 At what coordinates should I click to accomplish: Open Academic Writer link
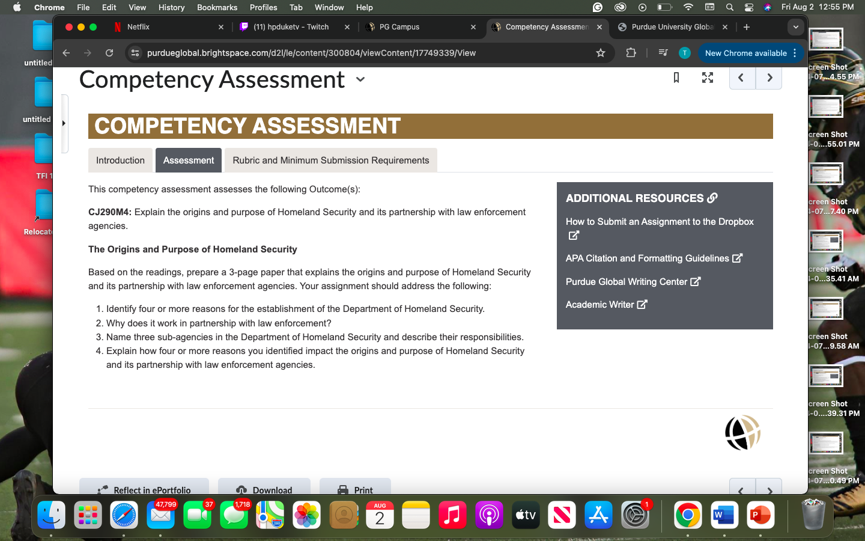pos(606,305)
